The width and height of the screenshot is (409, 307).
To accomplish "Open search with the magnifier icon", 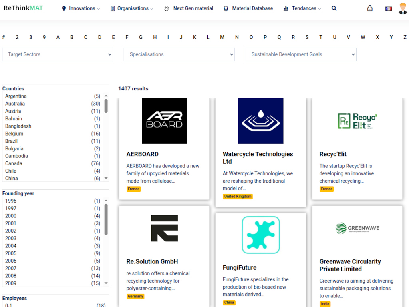I will pyautogui.click(x=334, y=8).
